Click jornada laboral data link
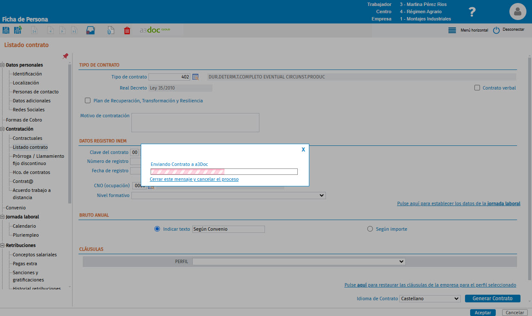 pos(459,203)
